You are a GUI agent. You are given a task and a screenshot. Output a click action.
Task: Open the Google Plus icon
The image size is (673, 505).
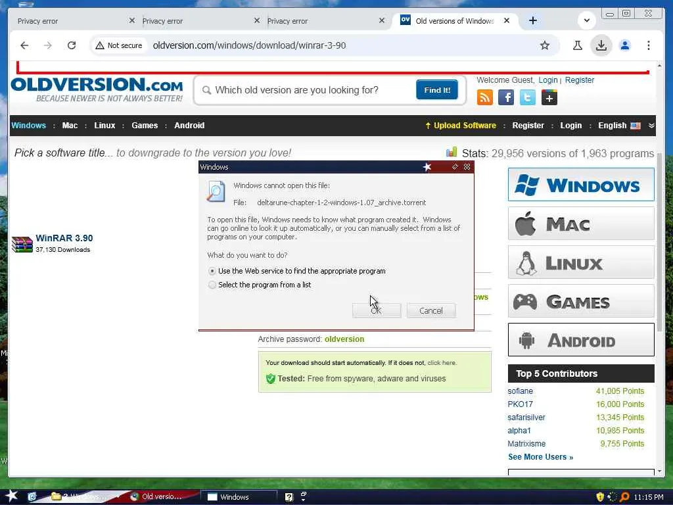point(549,97)
